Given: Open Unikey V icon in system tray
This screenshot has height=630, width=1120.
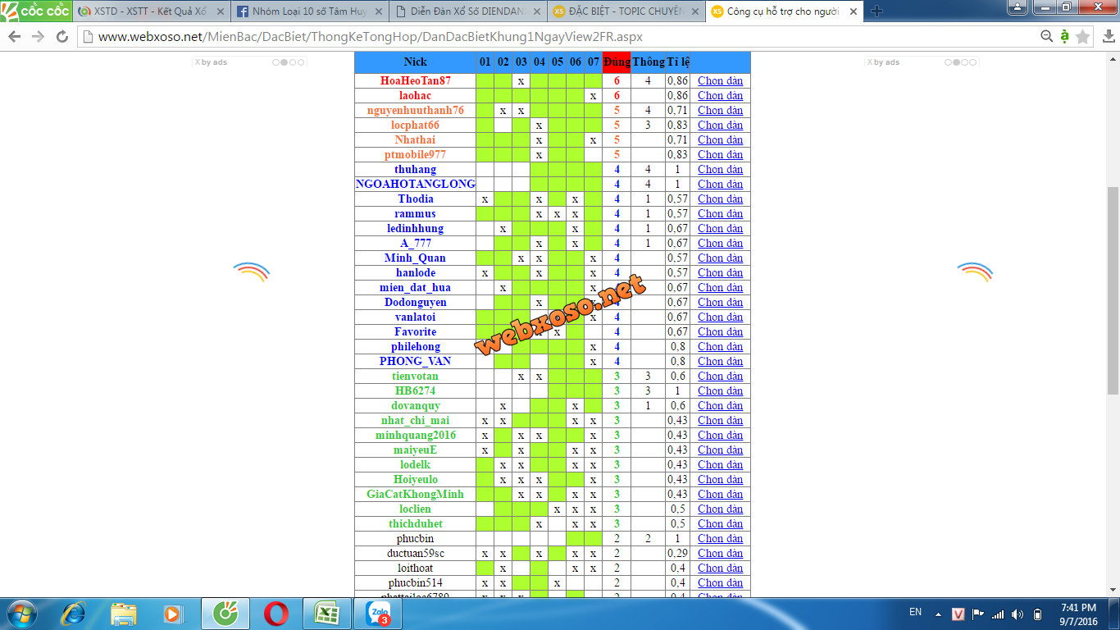Looking at the screenshot, I should (x=958, y=614).
